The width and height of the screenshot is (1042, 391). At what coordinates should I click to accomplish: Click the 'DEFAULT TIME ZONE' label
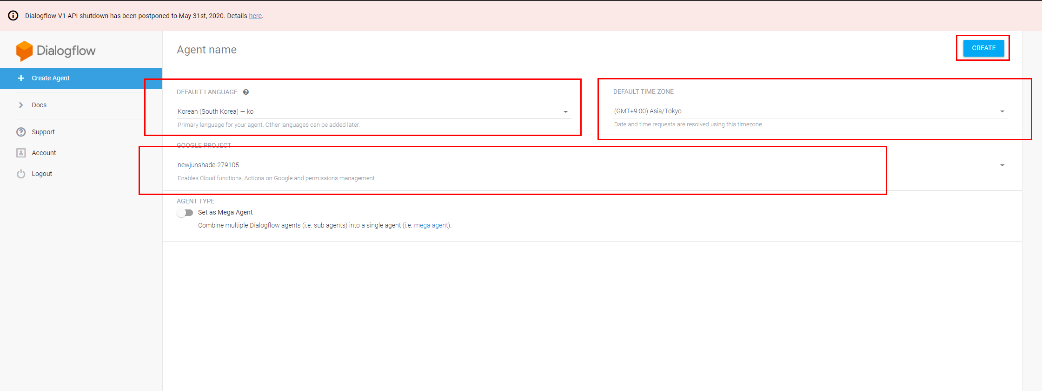(644, 91)
